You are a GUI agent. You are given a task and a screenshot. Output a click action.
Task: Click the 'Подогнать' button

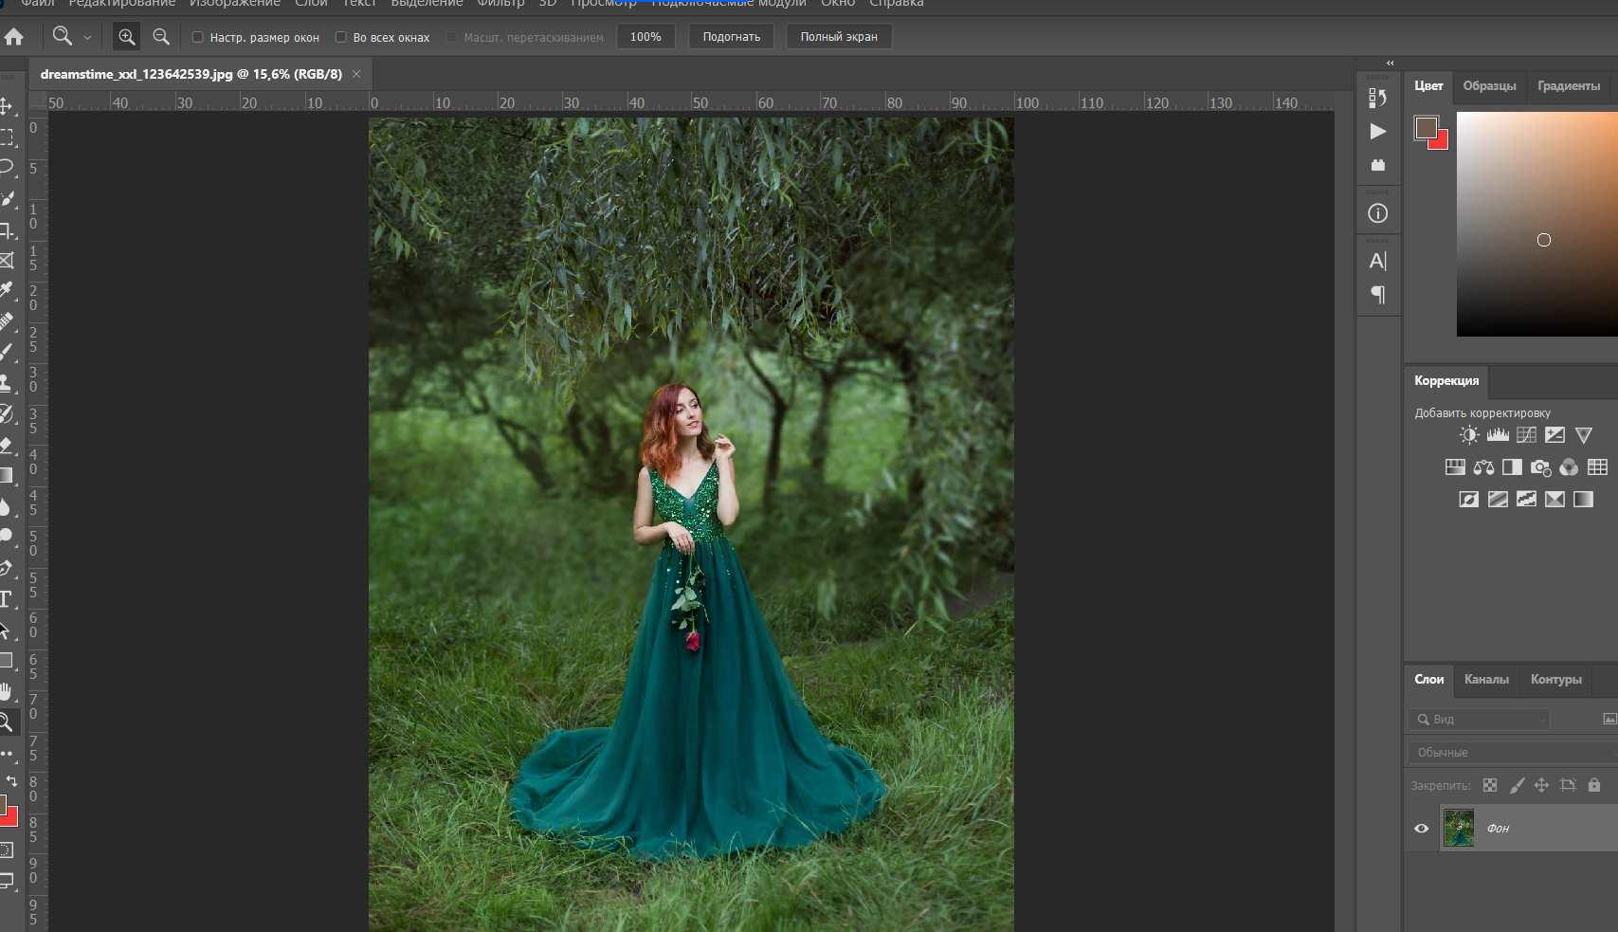[x=731, y=37]
